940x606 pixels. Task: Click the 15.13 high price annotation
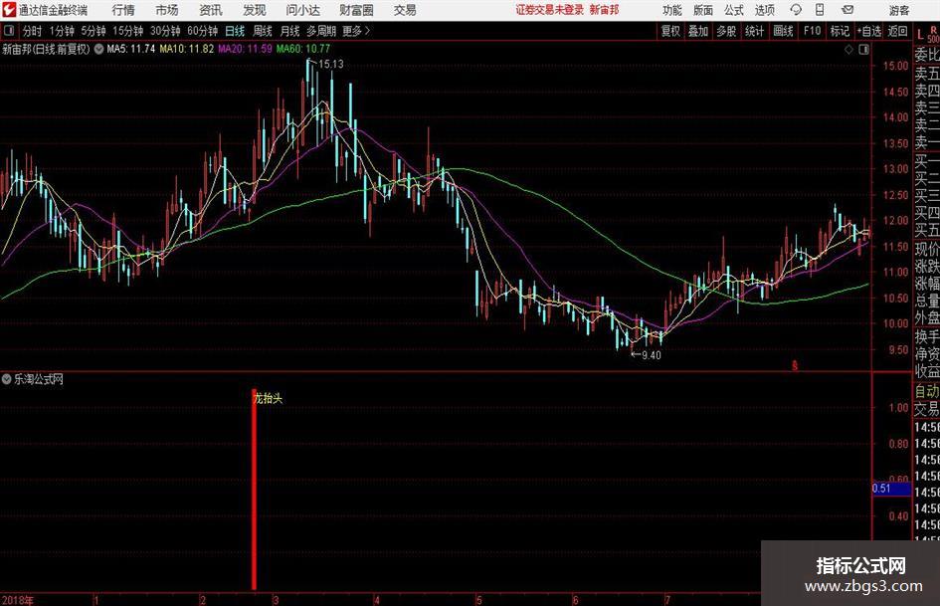coord(331,65)
